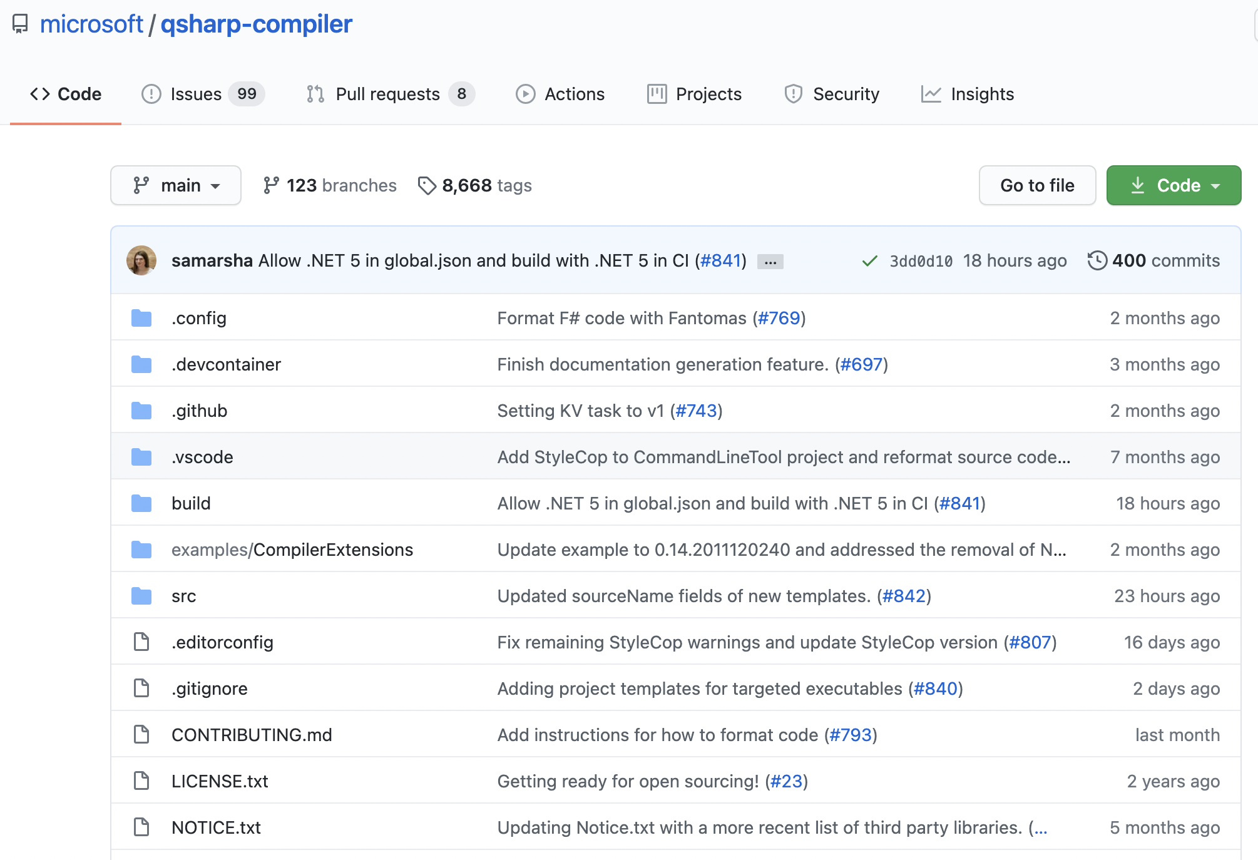Click the .vscode folder icon
The image size is (1258, 860).
click(141, 457)
